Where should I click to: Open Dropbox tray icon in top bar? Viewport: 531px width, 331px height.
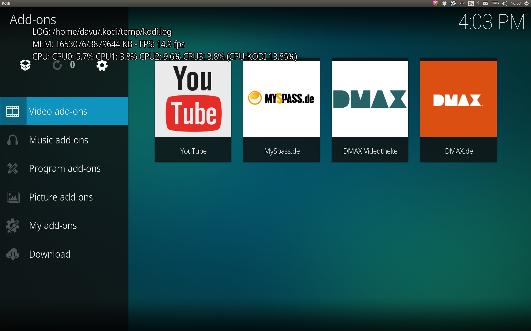click(444, 3)
